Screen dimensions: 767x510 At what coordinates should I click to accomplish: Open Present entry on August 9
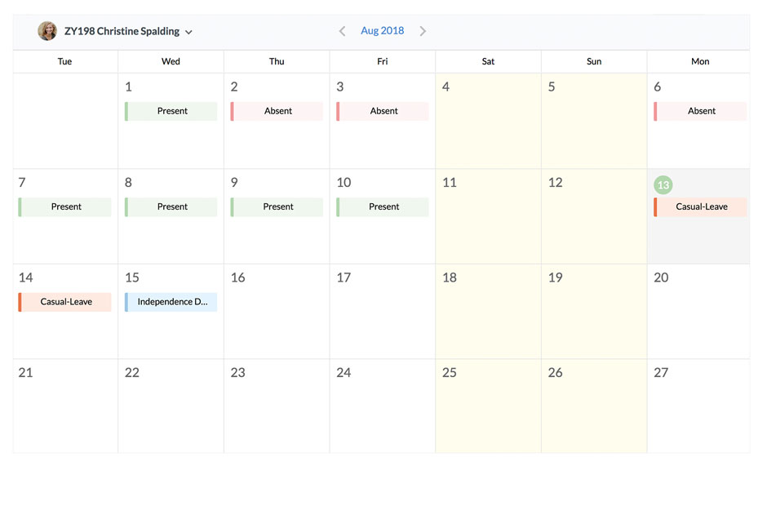pos(277,206)
